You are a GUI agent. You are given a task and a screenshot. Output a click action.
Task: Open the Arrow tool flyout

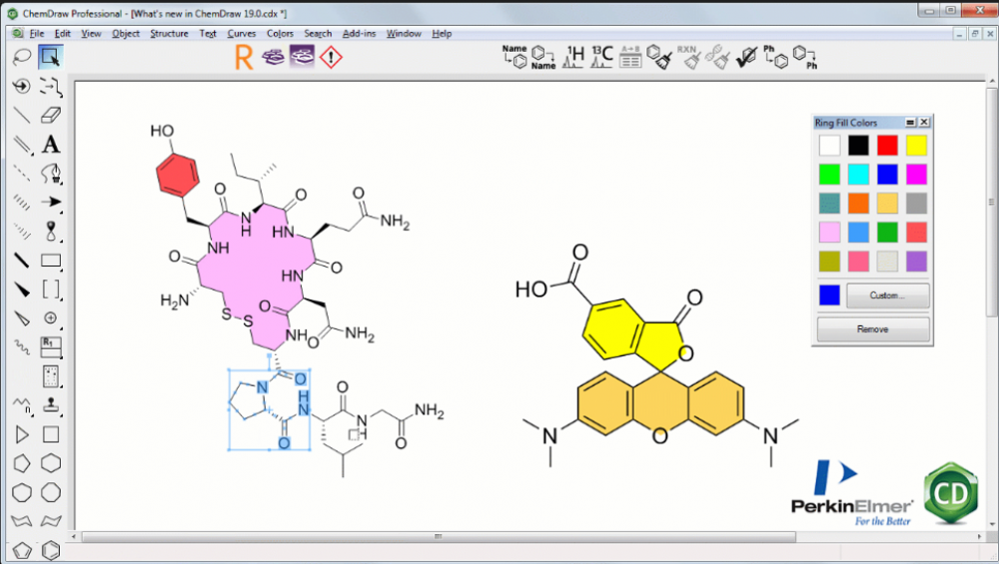click(51, 203)
